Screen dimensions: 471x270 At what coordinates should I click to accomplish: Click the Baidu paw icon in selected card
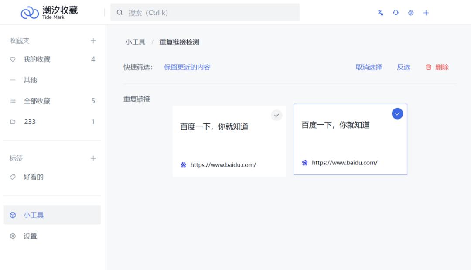tap(304, 163)
